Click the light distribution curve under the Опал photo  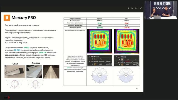[14, 84]
